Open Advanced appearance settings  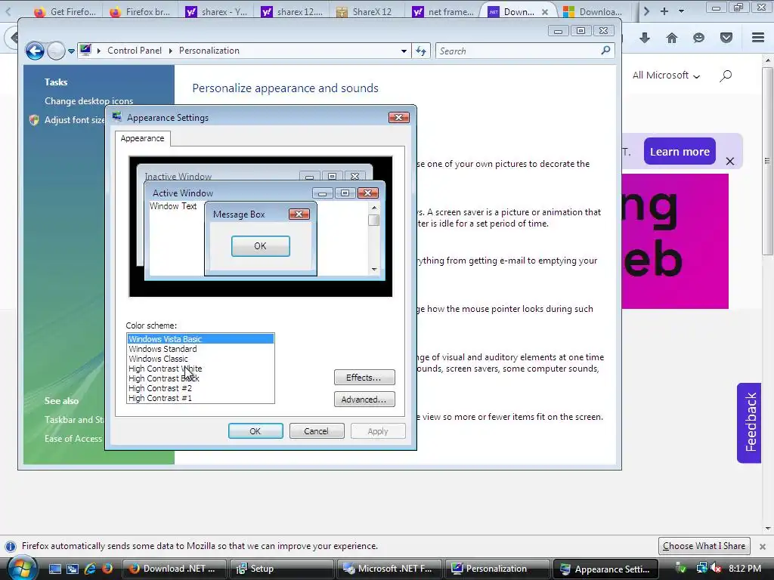(x=364, y=400)
